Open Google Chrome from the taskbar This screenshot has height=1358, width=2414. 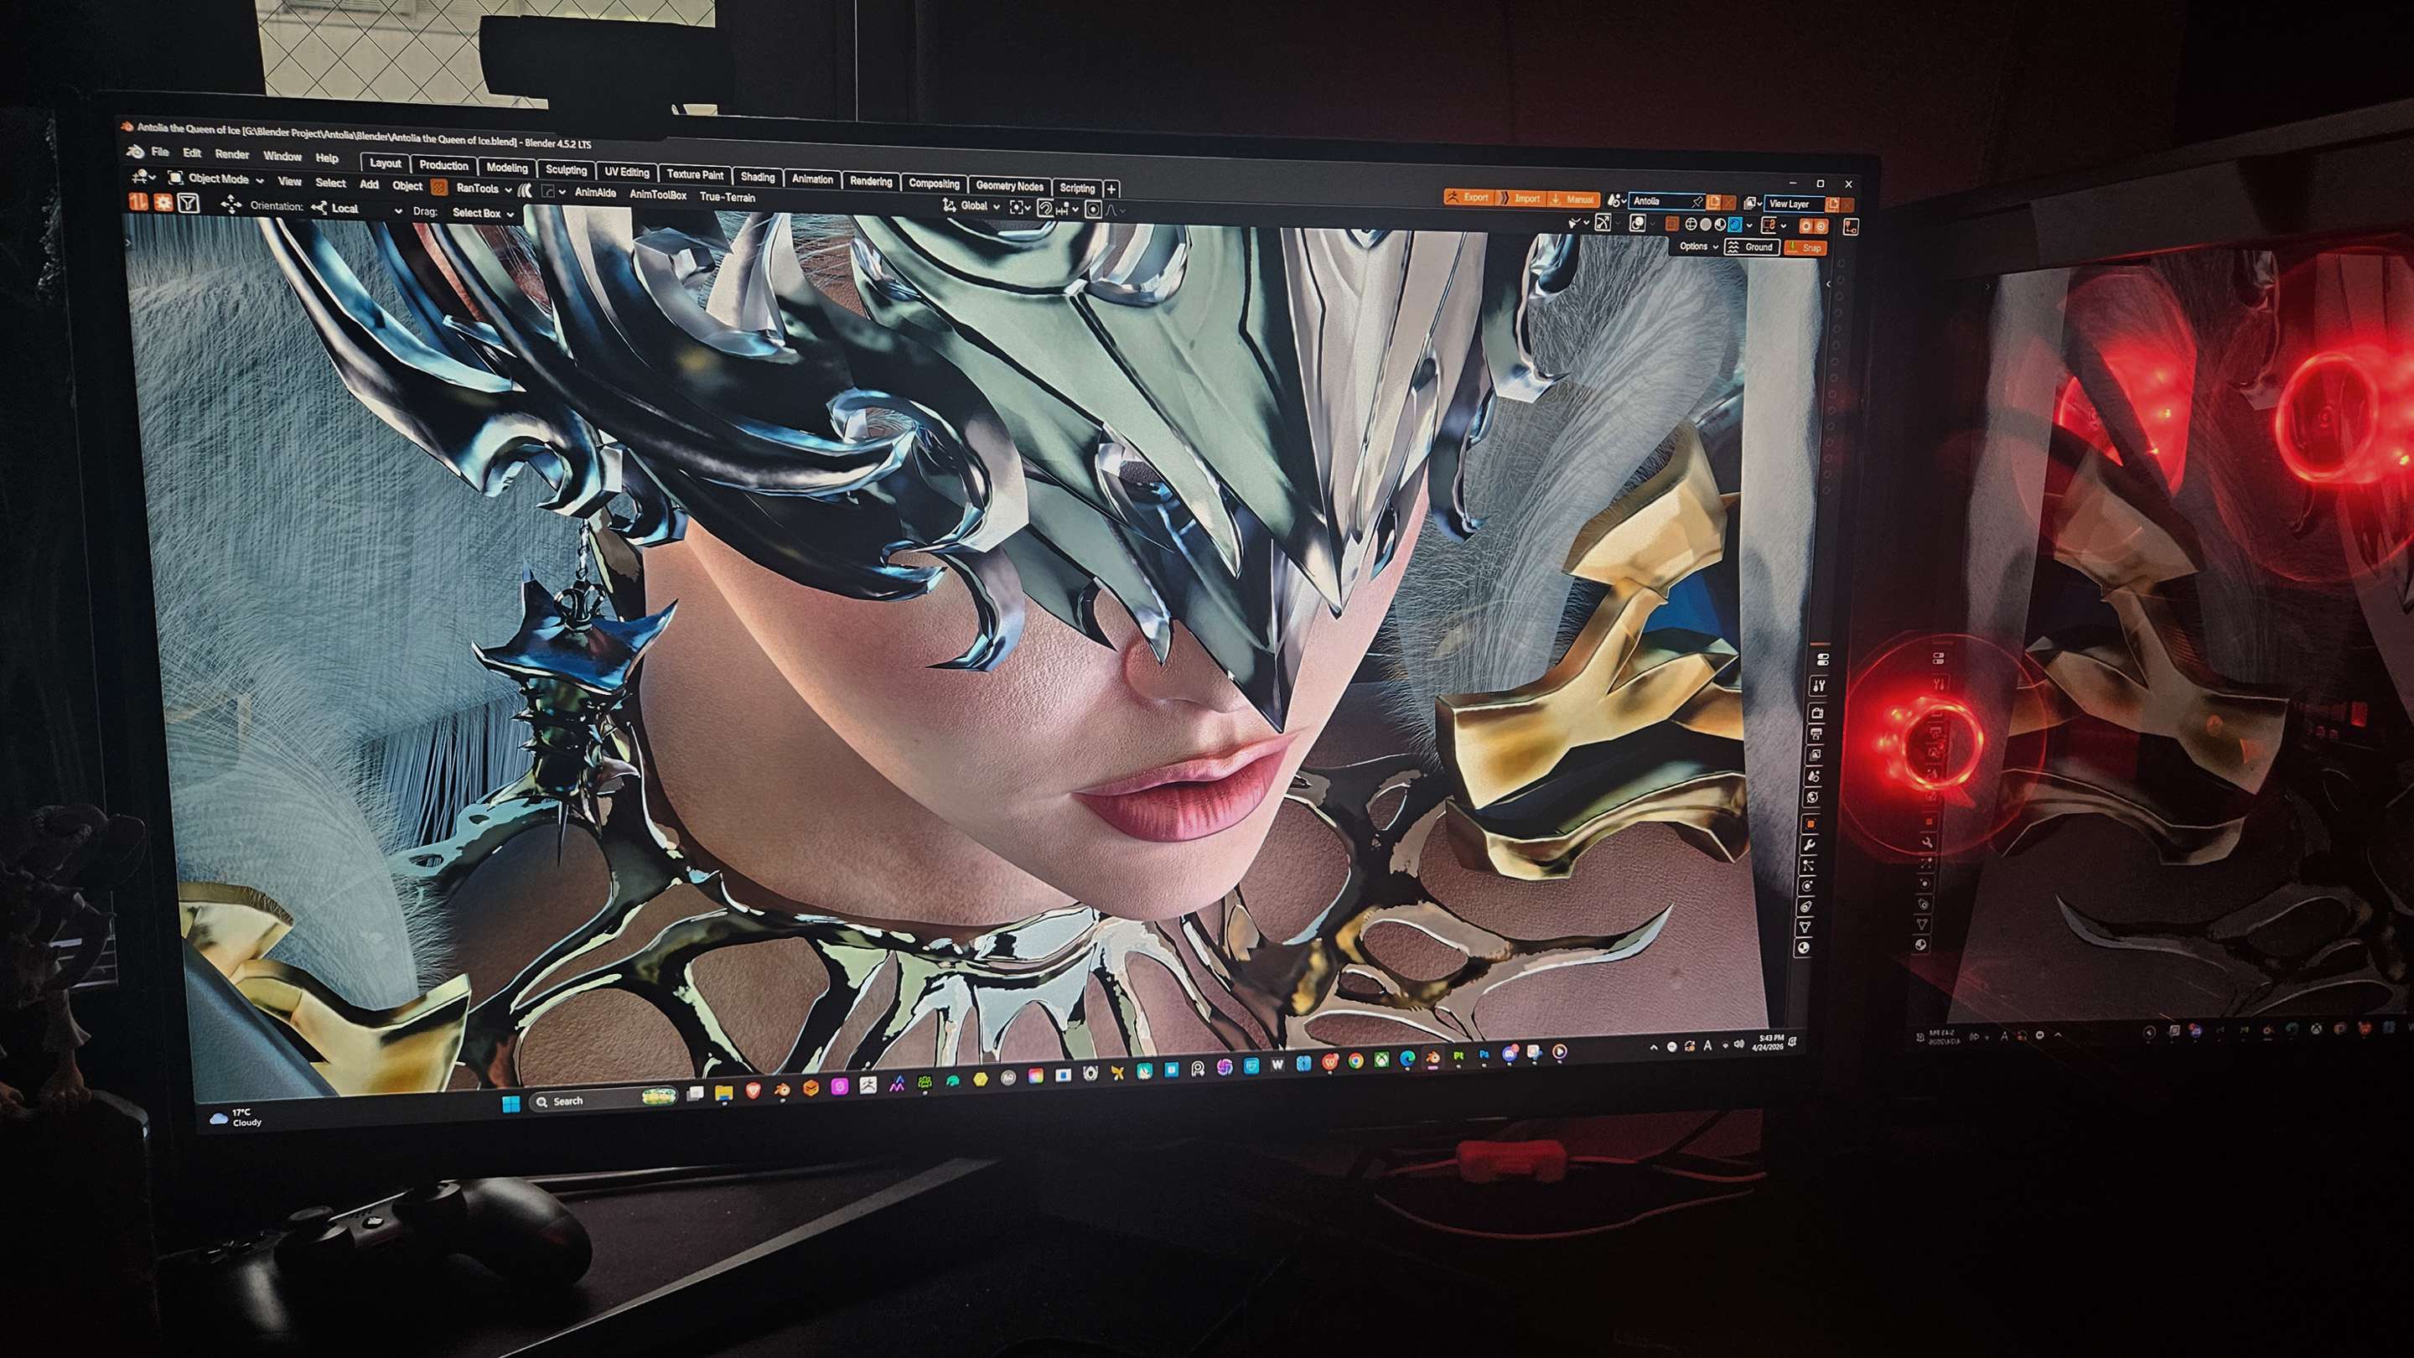(x=1356, y=1062)
